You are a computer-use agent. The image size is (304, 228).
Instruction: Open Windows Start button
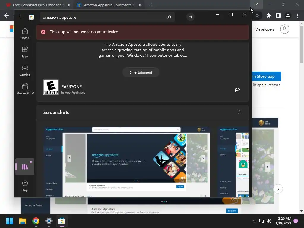[9, 221]
